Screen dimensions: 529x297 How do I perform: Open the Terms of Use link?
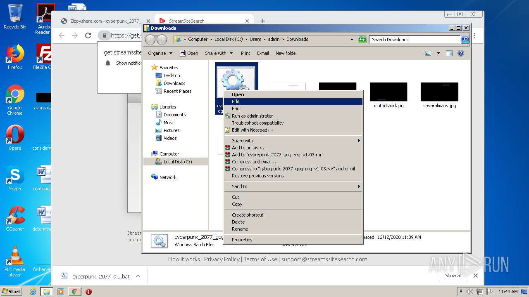[x=260, y=259]
